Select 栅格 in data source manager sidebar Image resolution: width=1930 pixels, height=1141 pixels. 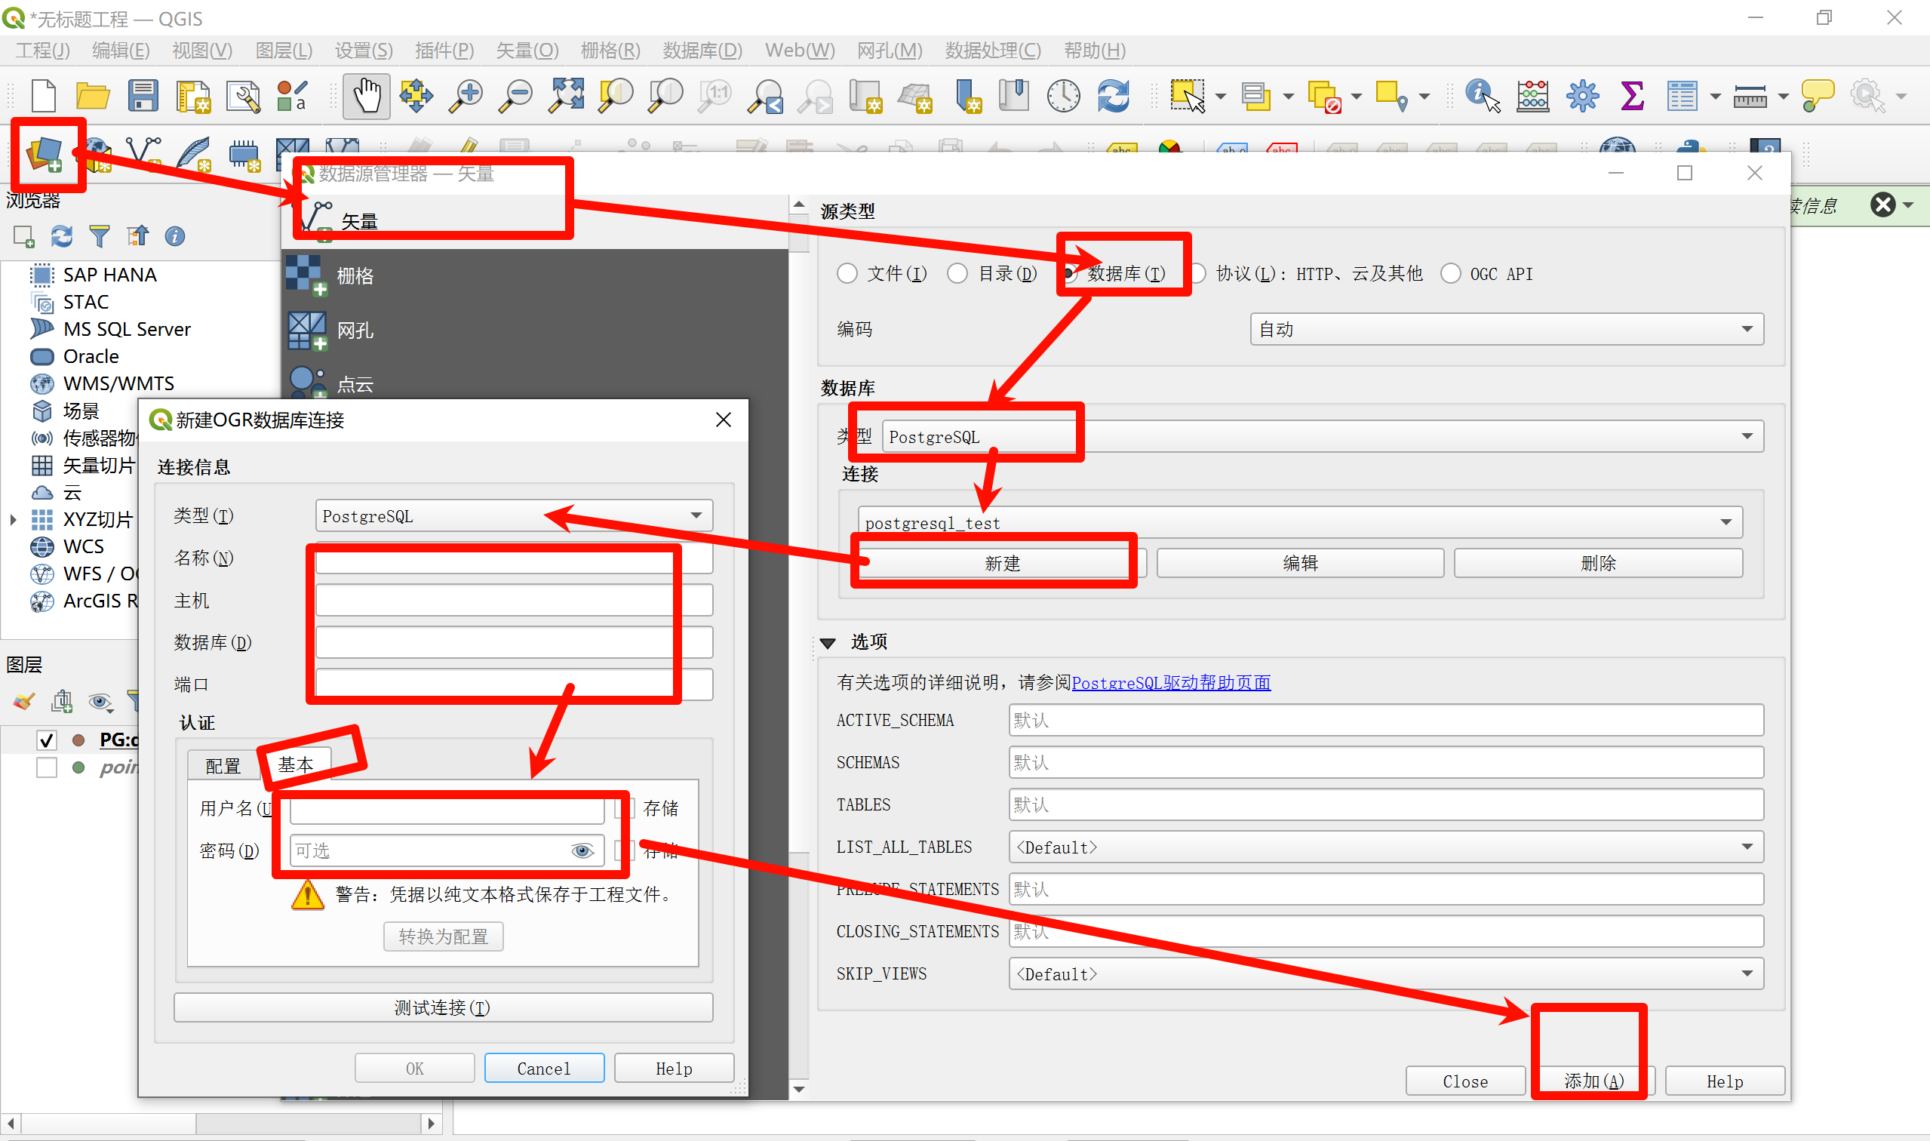tap(355, 275)
